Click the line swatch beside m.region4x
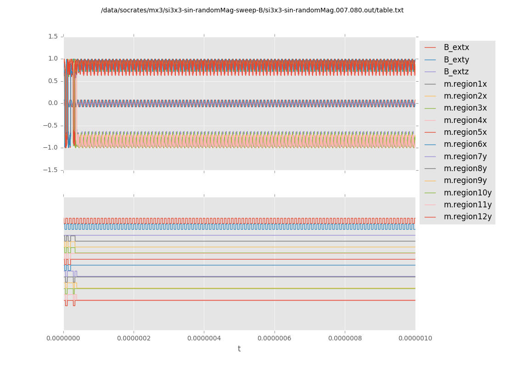 [x=430, y=120]
